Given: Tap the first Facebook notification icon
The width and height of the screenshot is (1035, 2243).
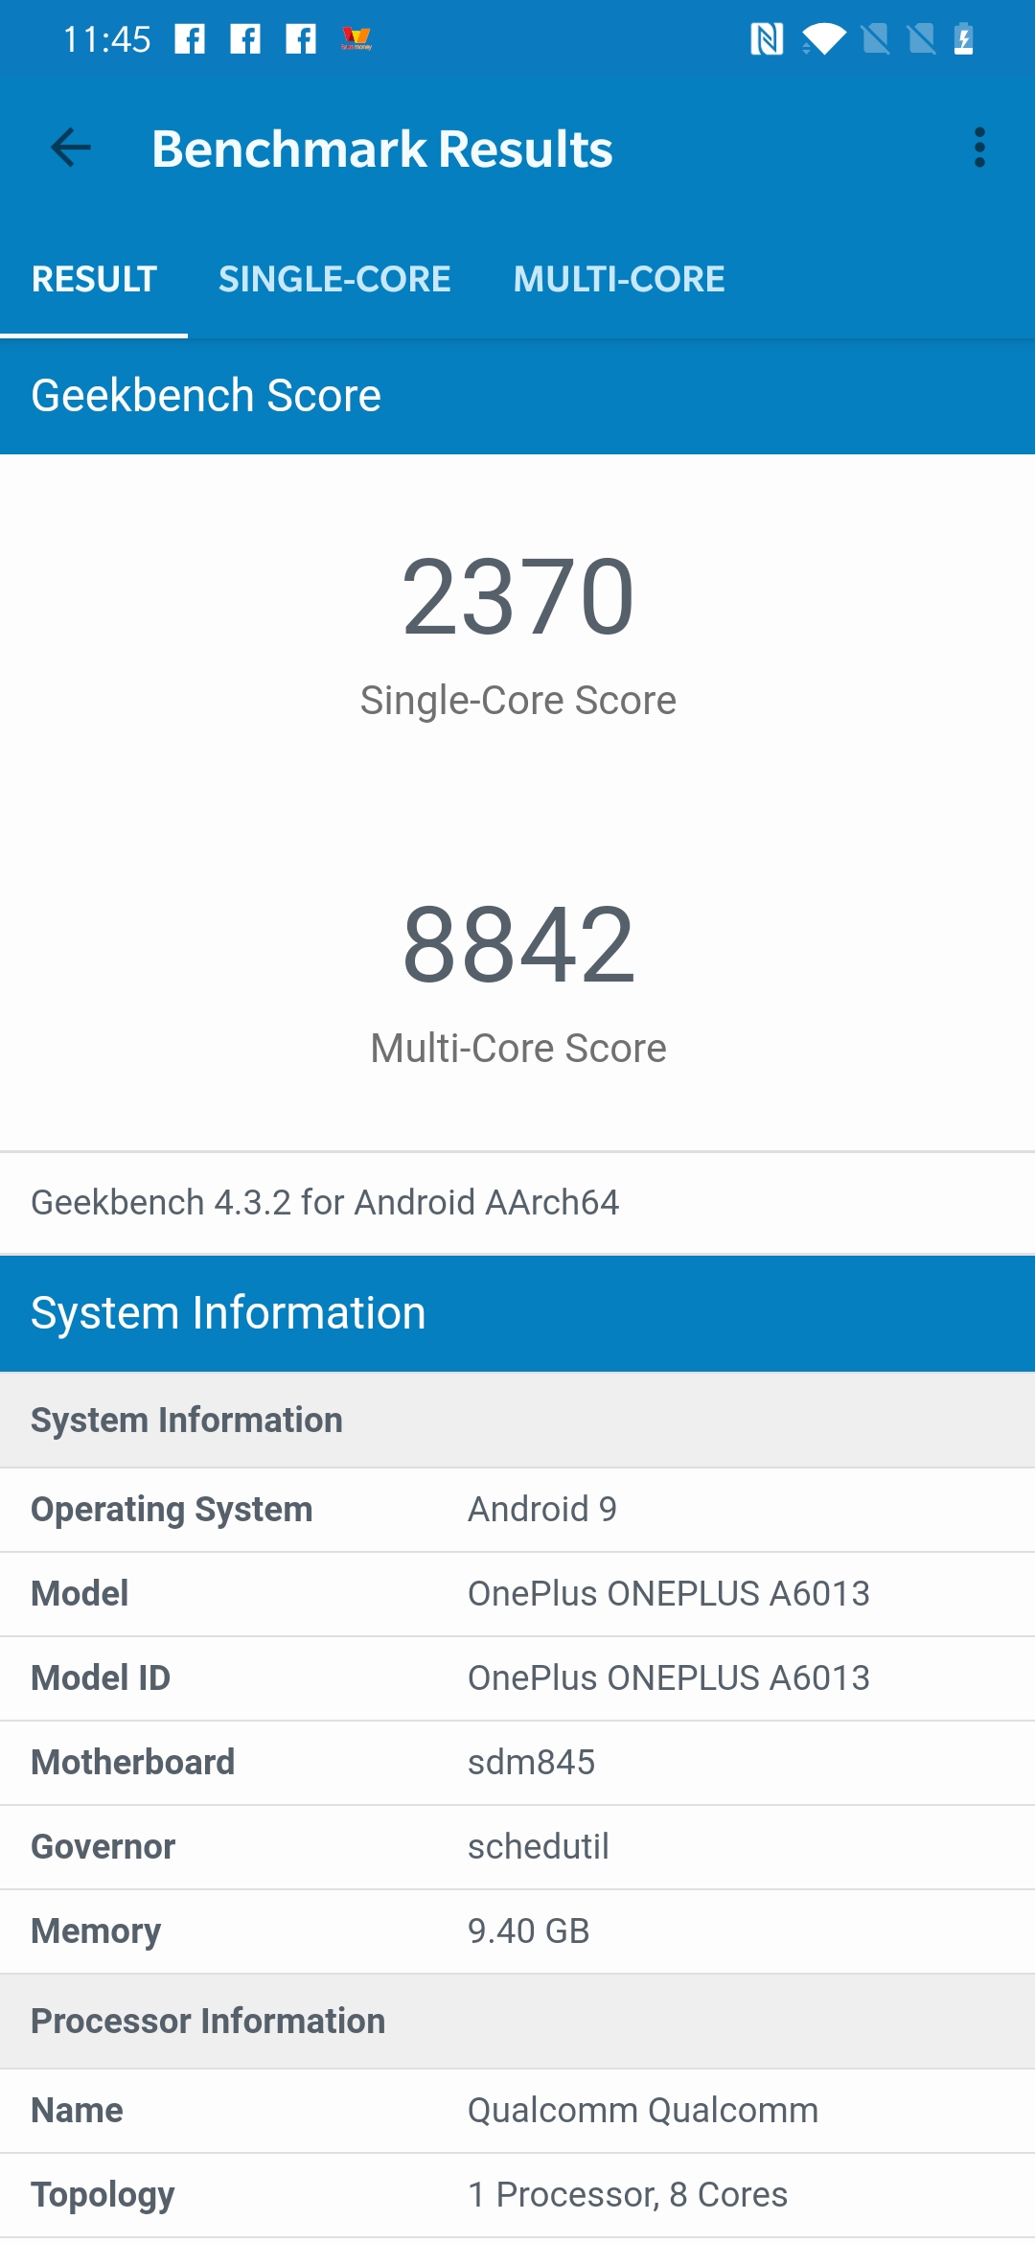Looking at the screenshot, I should [x=190, y=39].
